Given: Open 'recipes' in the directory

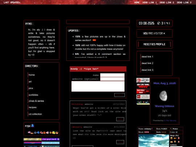Looking at the screenshot, I should click(x=33, y=107).
